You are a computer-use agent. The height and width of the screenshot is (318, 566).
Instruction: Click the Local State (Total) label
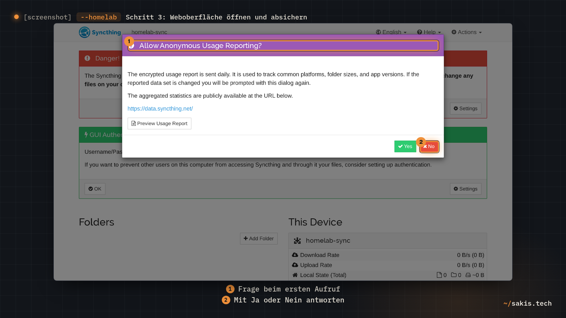point(323,275)
